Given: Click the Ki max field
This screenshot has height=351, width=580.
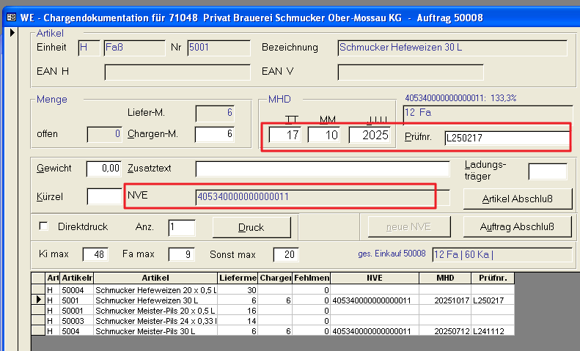Looking at the screenshot, I should [95, 254].
